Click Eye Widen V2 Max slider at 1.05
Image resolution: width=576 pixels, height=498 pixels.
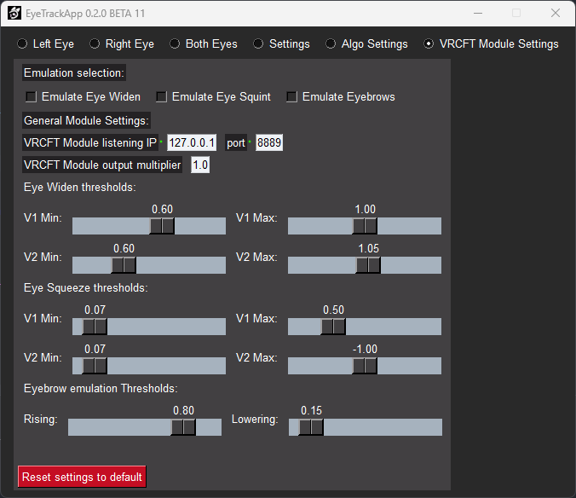[368, 265]
